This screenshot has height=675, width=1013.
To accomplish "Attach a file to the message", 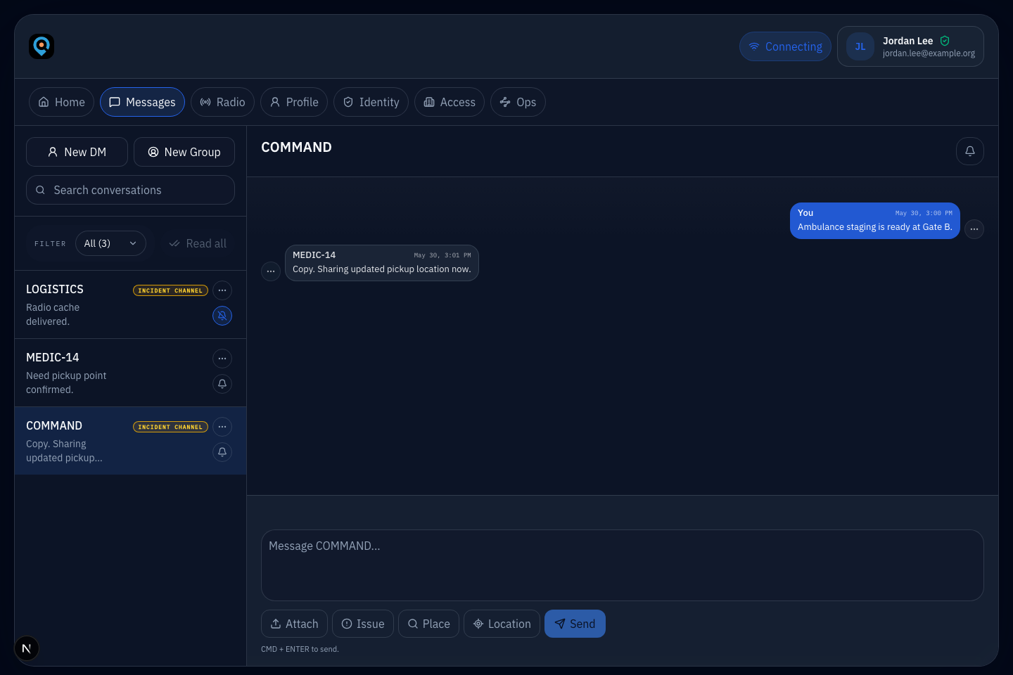I will tap(294, 624).
